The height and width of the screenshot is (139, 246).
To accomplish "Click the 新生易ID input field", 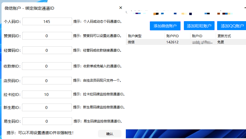I will tap(47, 108).
